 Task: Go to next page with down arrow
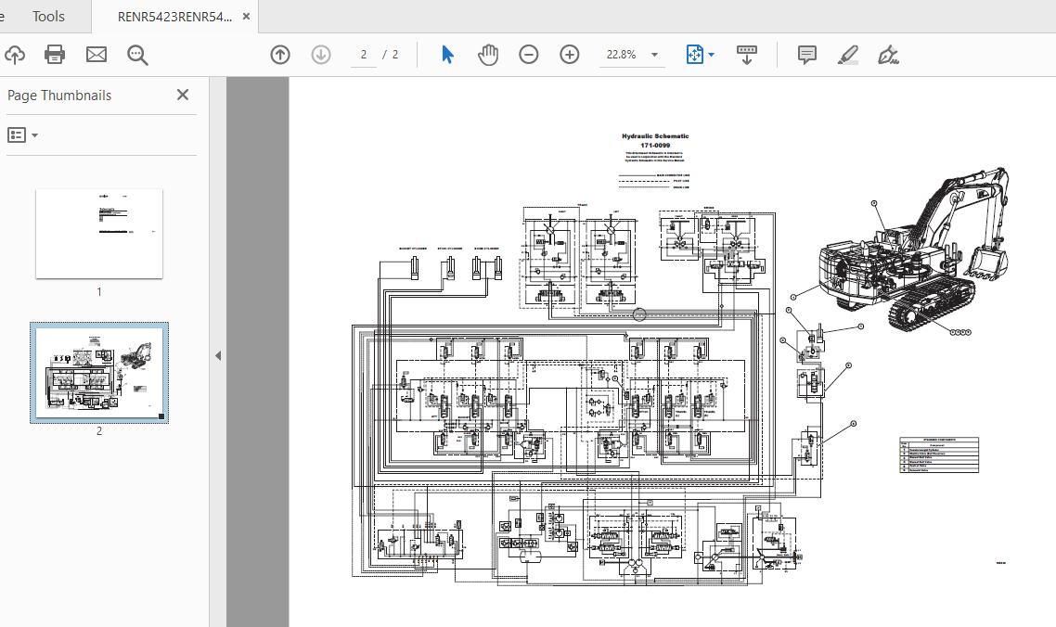(x=321, y=55)
